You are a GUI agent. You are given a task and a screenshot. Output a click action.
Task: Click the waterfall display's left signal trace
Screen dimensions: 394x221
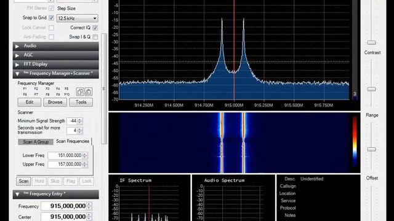[x=222, y=143]
